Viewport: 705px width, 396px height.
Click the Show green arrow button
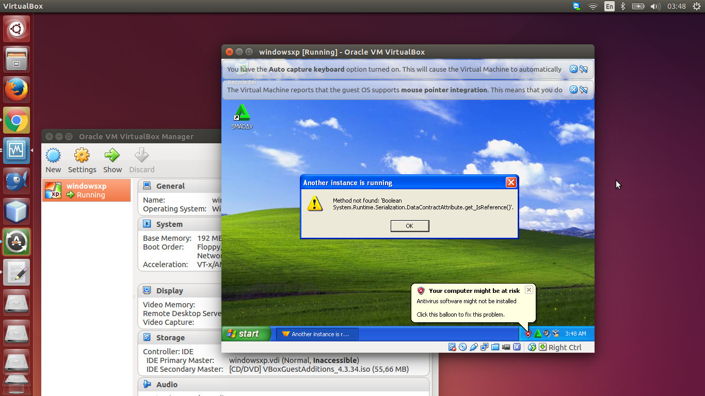tap(113, 161)
